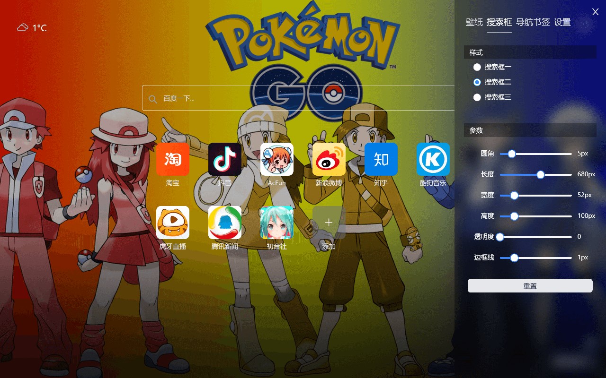The width and height of the screenshot is (606, 378).
Task: Close the settings side panel
Action: (596, 12)
